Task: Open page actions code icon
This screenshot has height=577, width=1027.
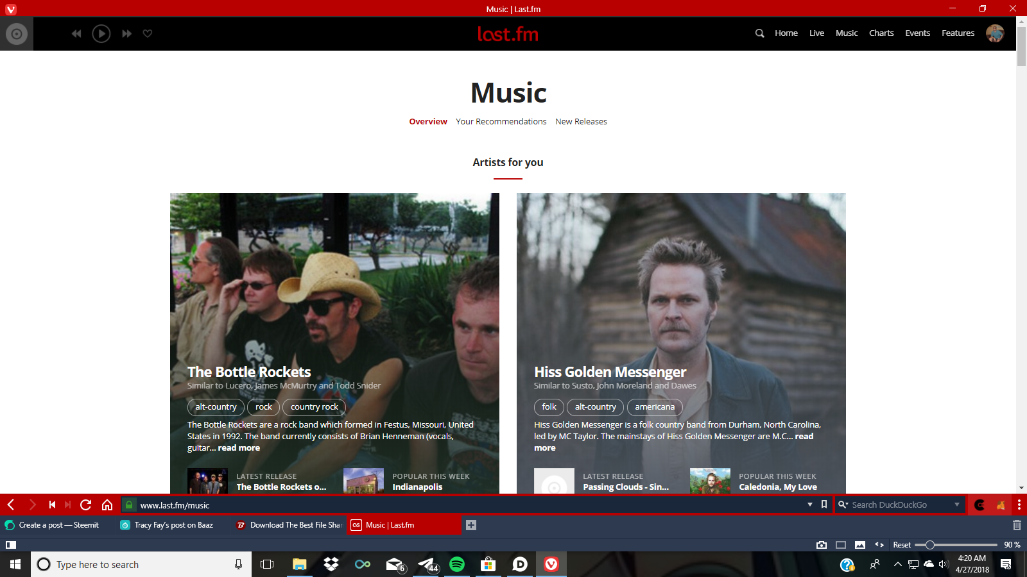Action: coord(879,545)
